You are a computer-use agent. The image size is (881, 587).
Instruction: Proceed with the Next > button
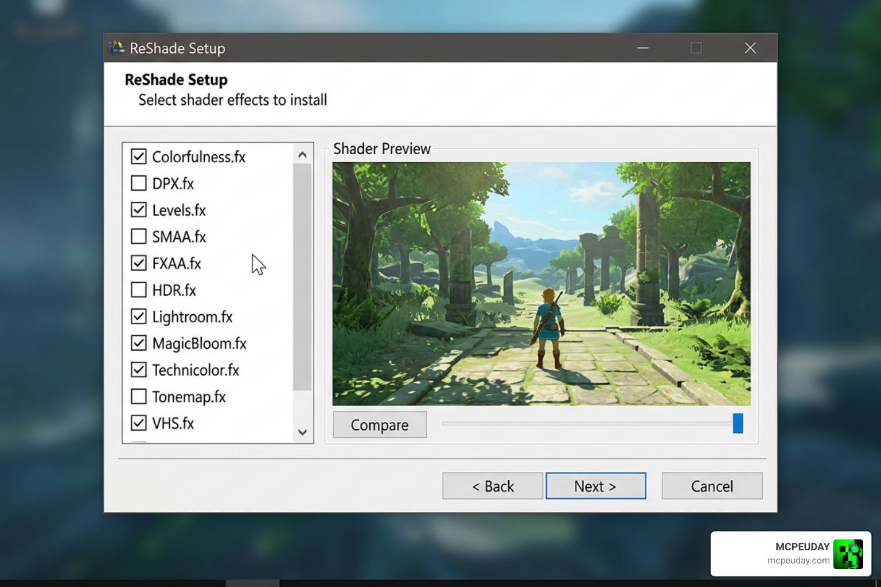point(596,486)
